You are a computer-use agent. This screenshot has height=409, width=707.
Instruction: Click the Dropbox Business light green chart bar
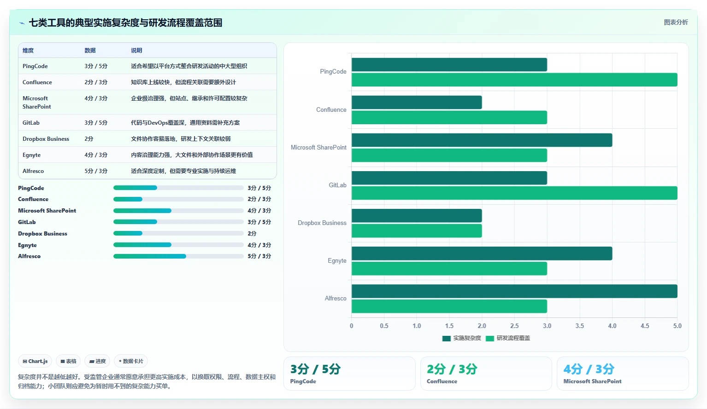[417, 231]
